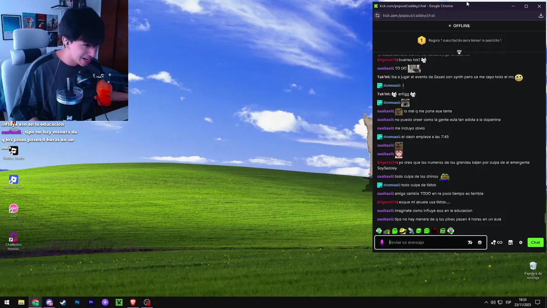
Task: Launch Premiere Pro from the taskbar
Action: [91, 302]
